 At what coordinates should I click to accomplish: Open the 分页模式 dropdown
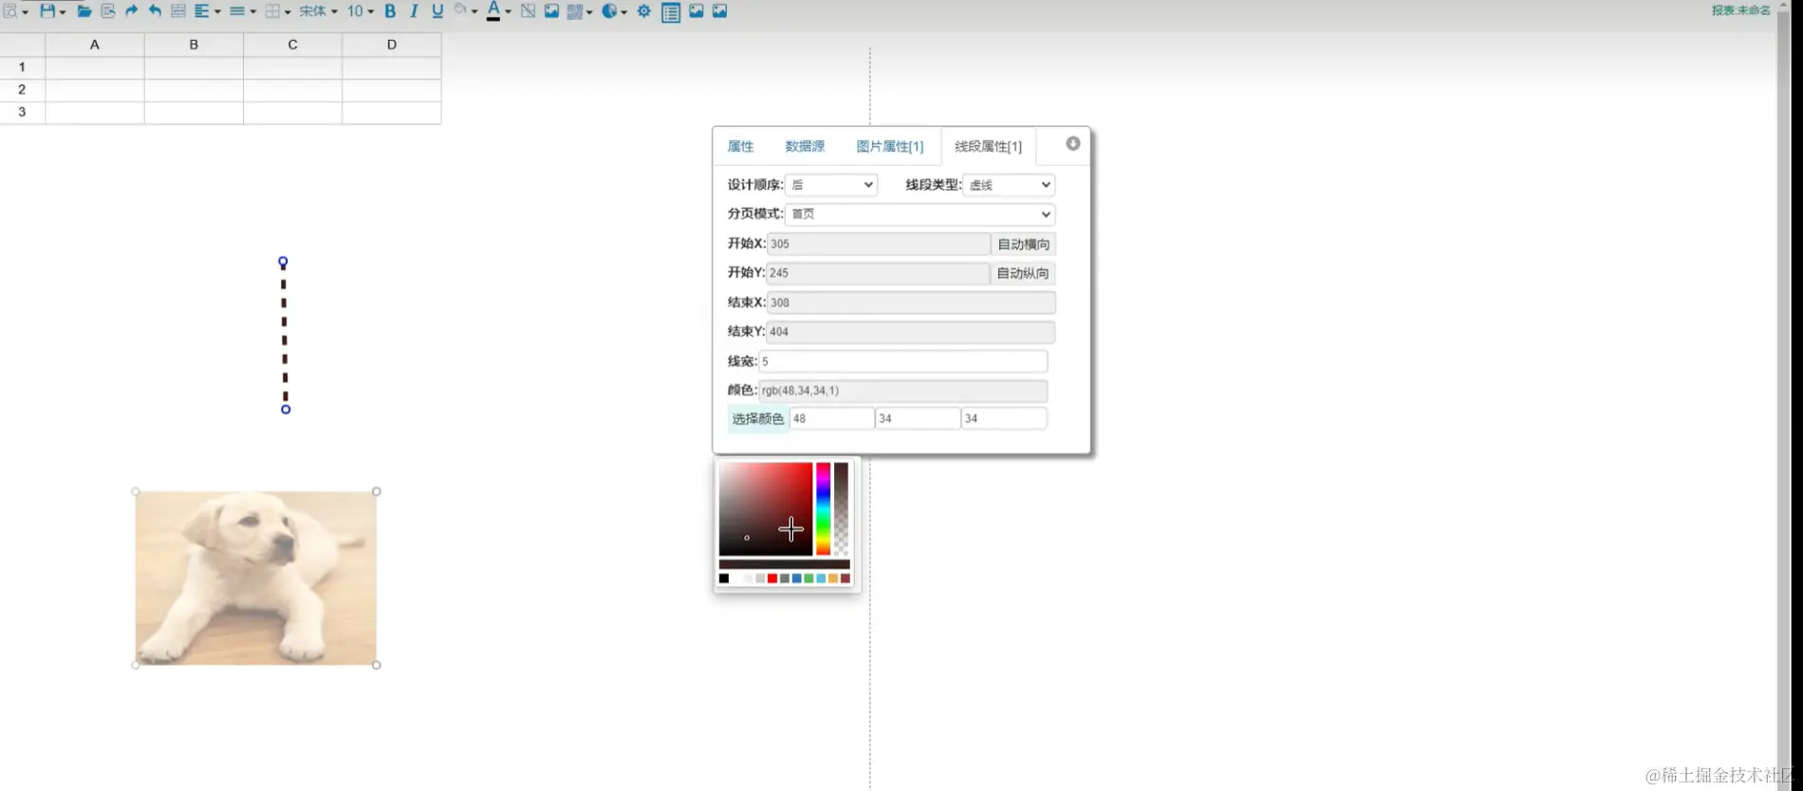pos(920,214)
